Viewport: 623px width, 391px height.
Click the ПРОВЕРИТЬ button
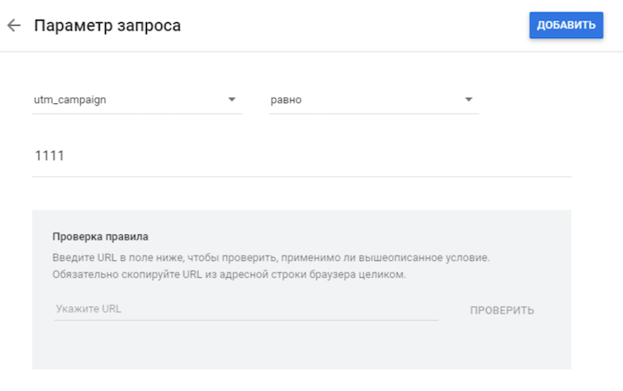pos(502,310)
